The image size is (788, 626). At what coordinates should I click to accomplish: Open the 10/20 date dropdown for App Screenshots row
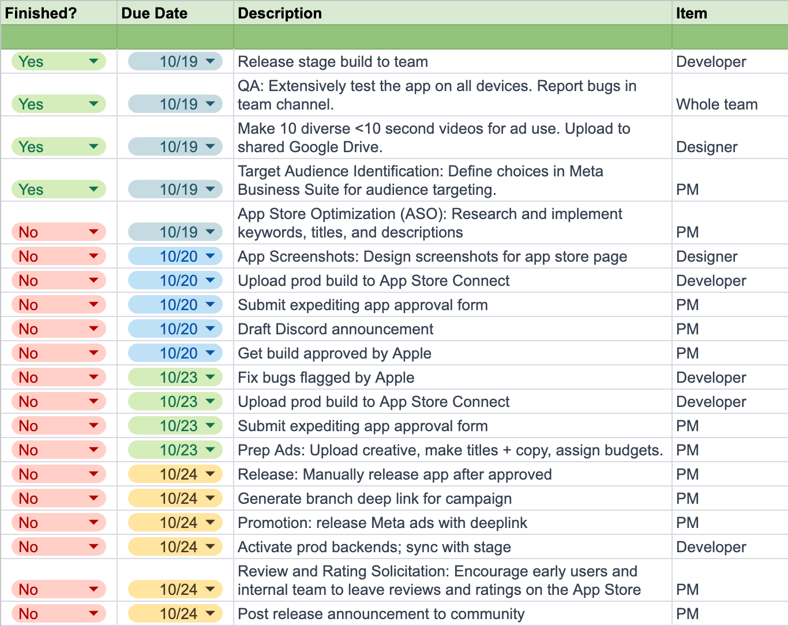pos(175,257)
